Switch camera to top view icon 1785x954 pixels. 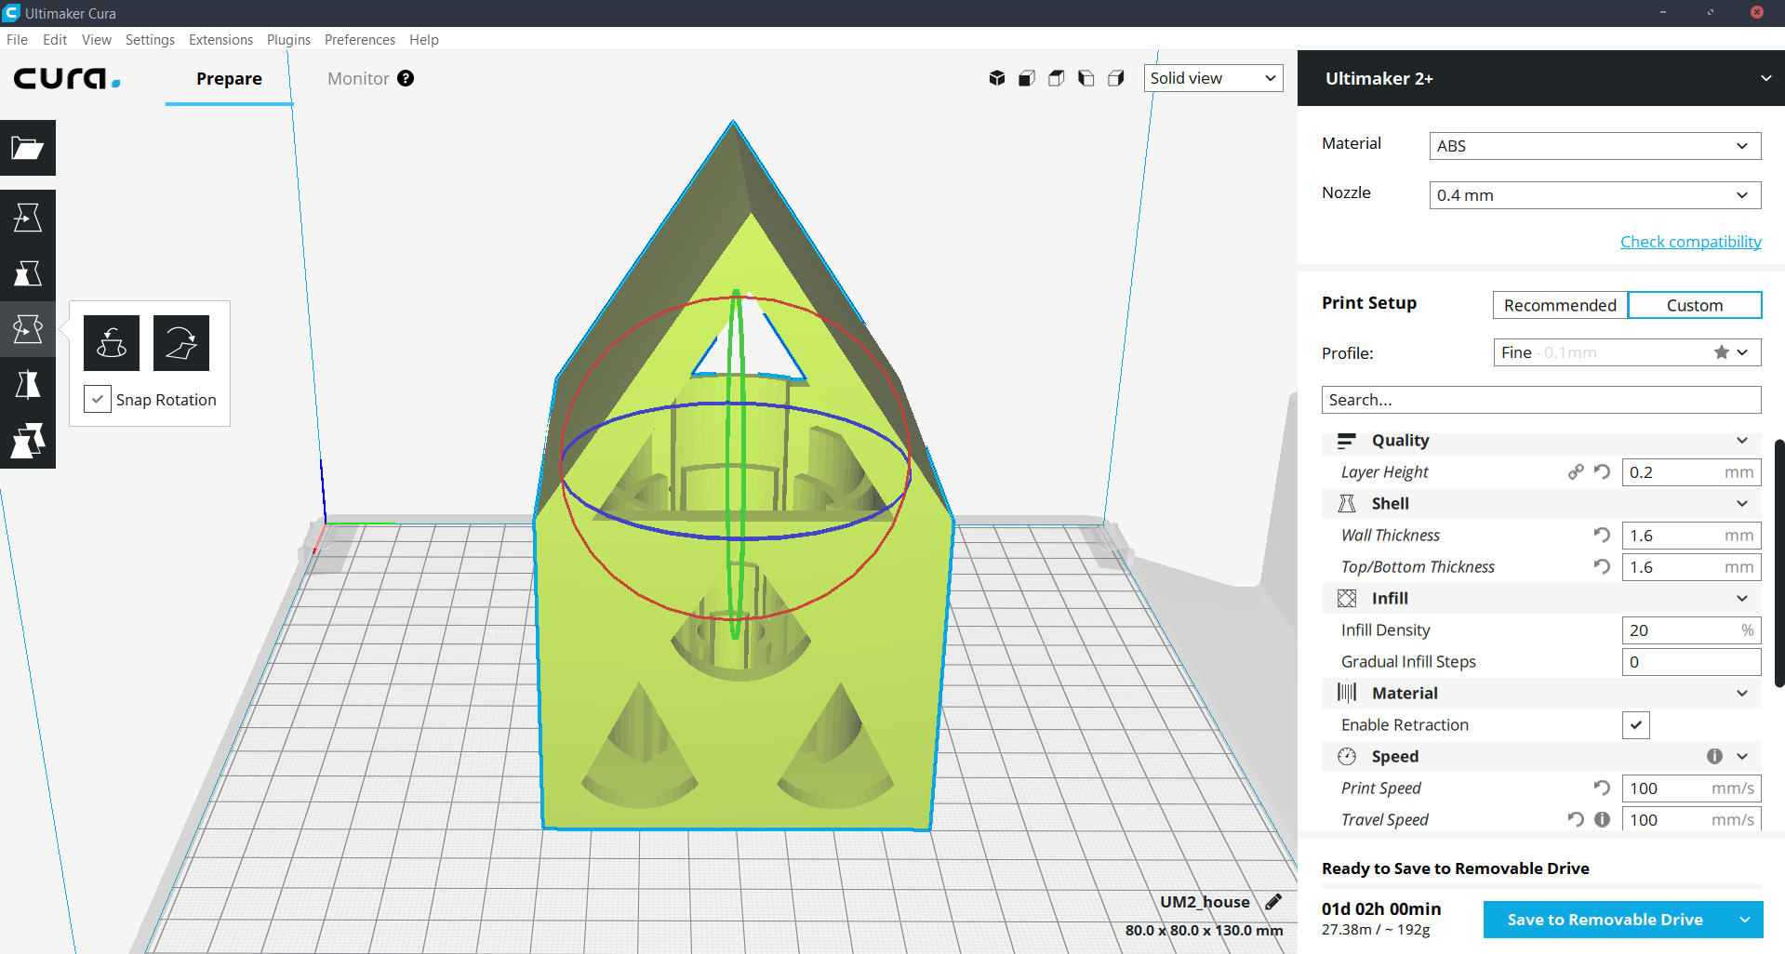point(1057,78)
